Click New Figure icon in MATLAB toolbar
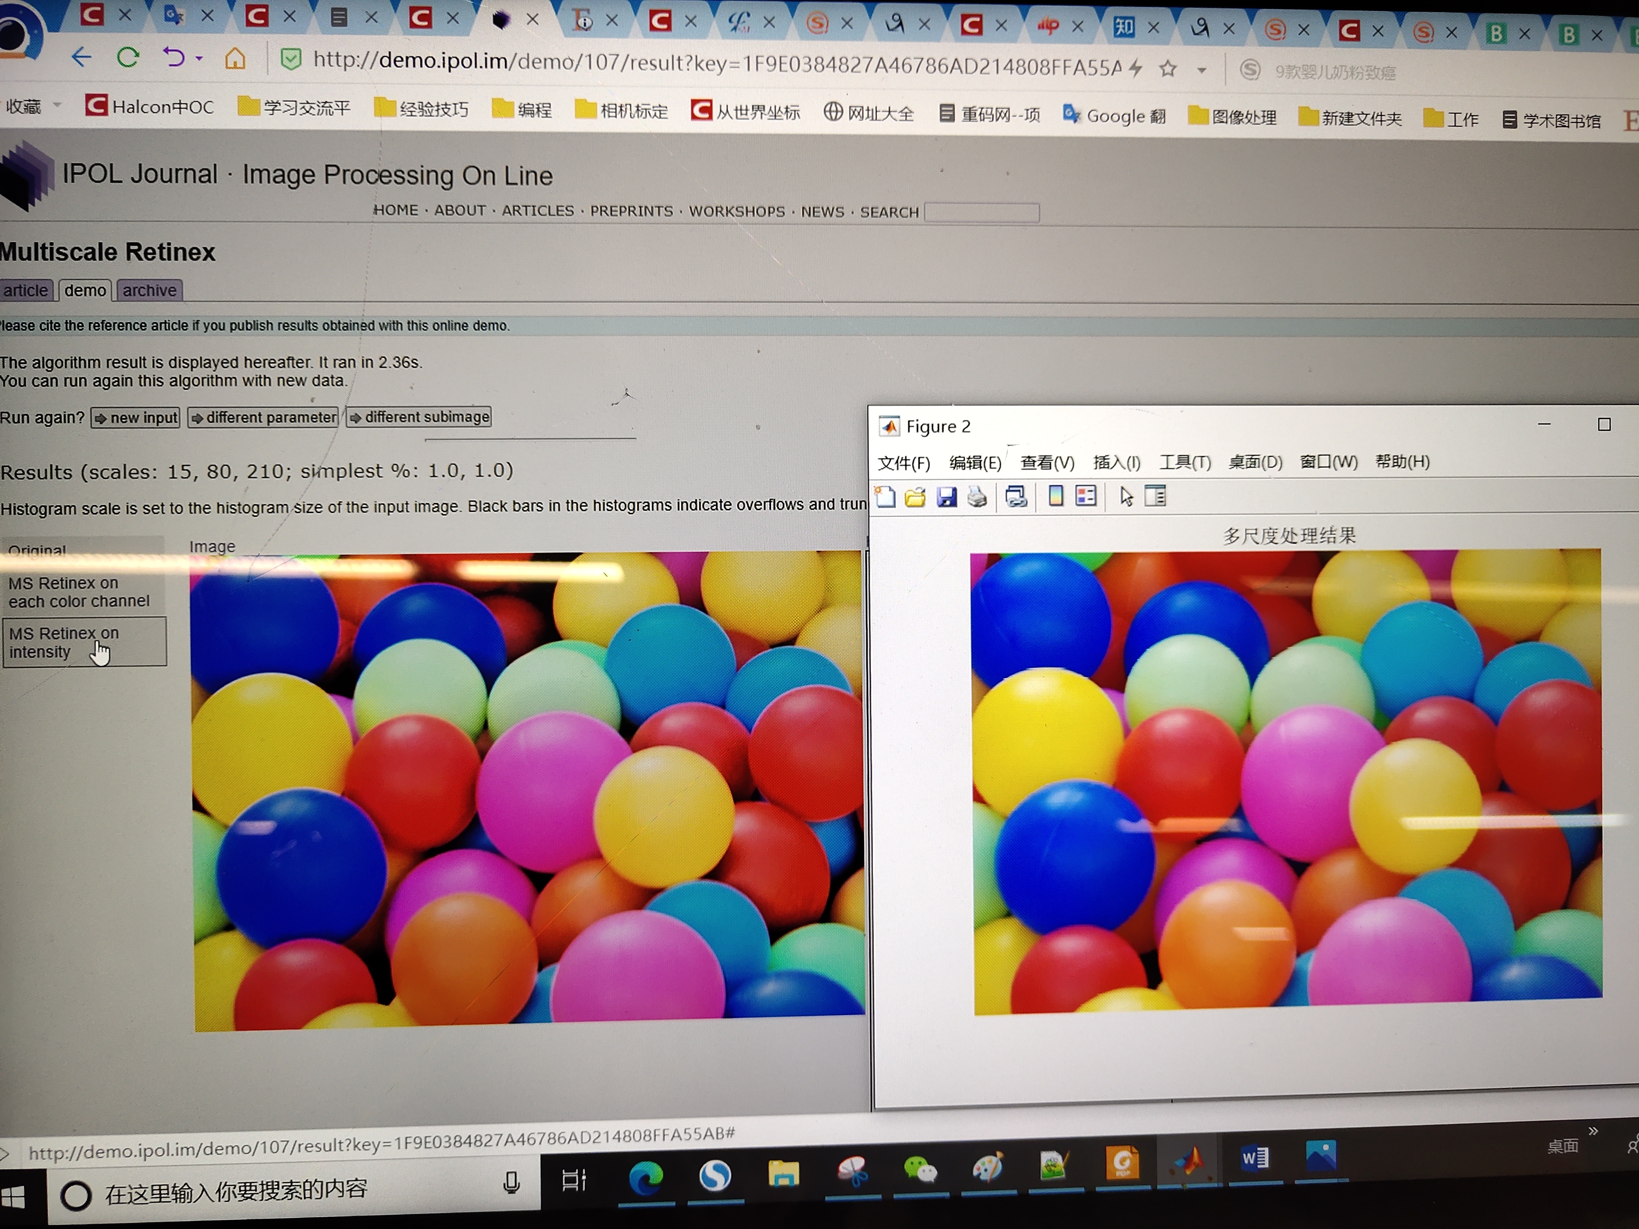The image size is (1639, 1229). pos(885,497)
